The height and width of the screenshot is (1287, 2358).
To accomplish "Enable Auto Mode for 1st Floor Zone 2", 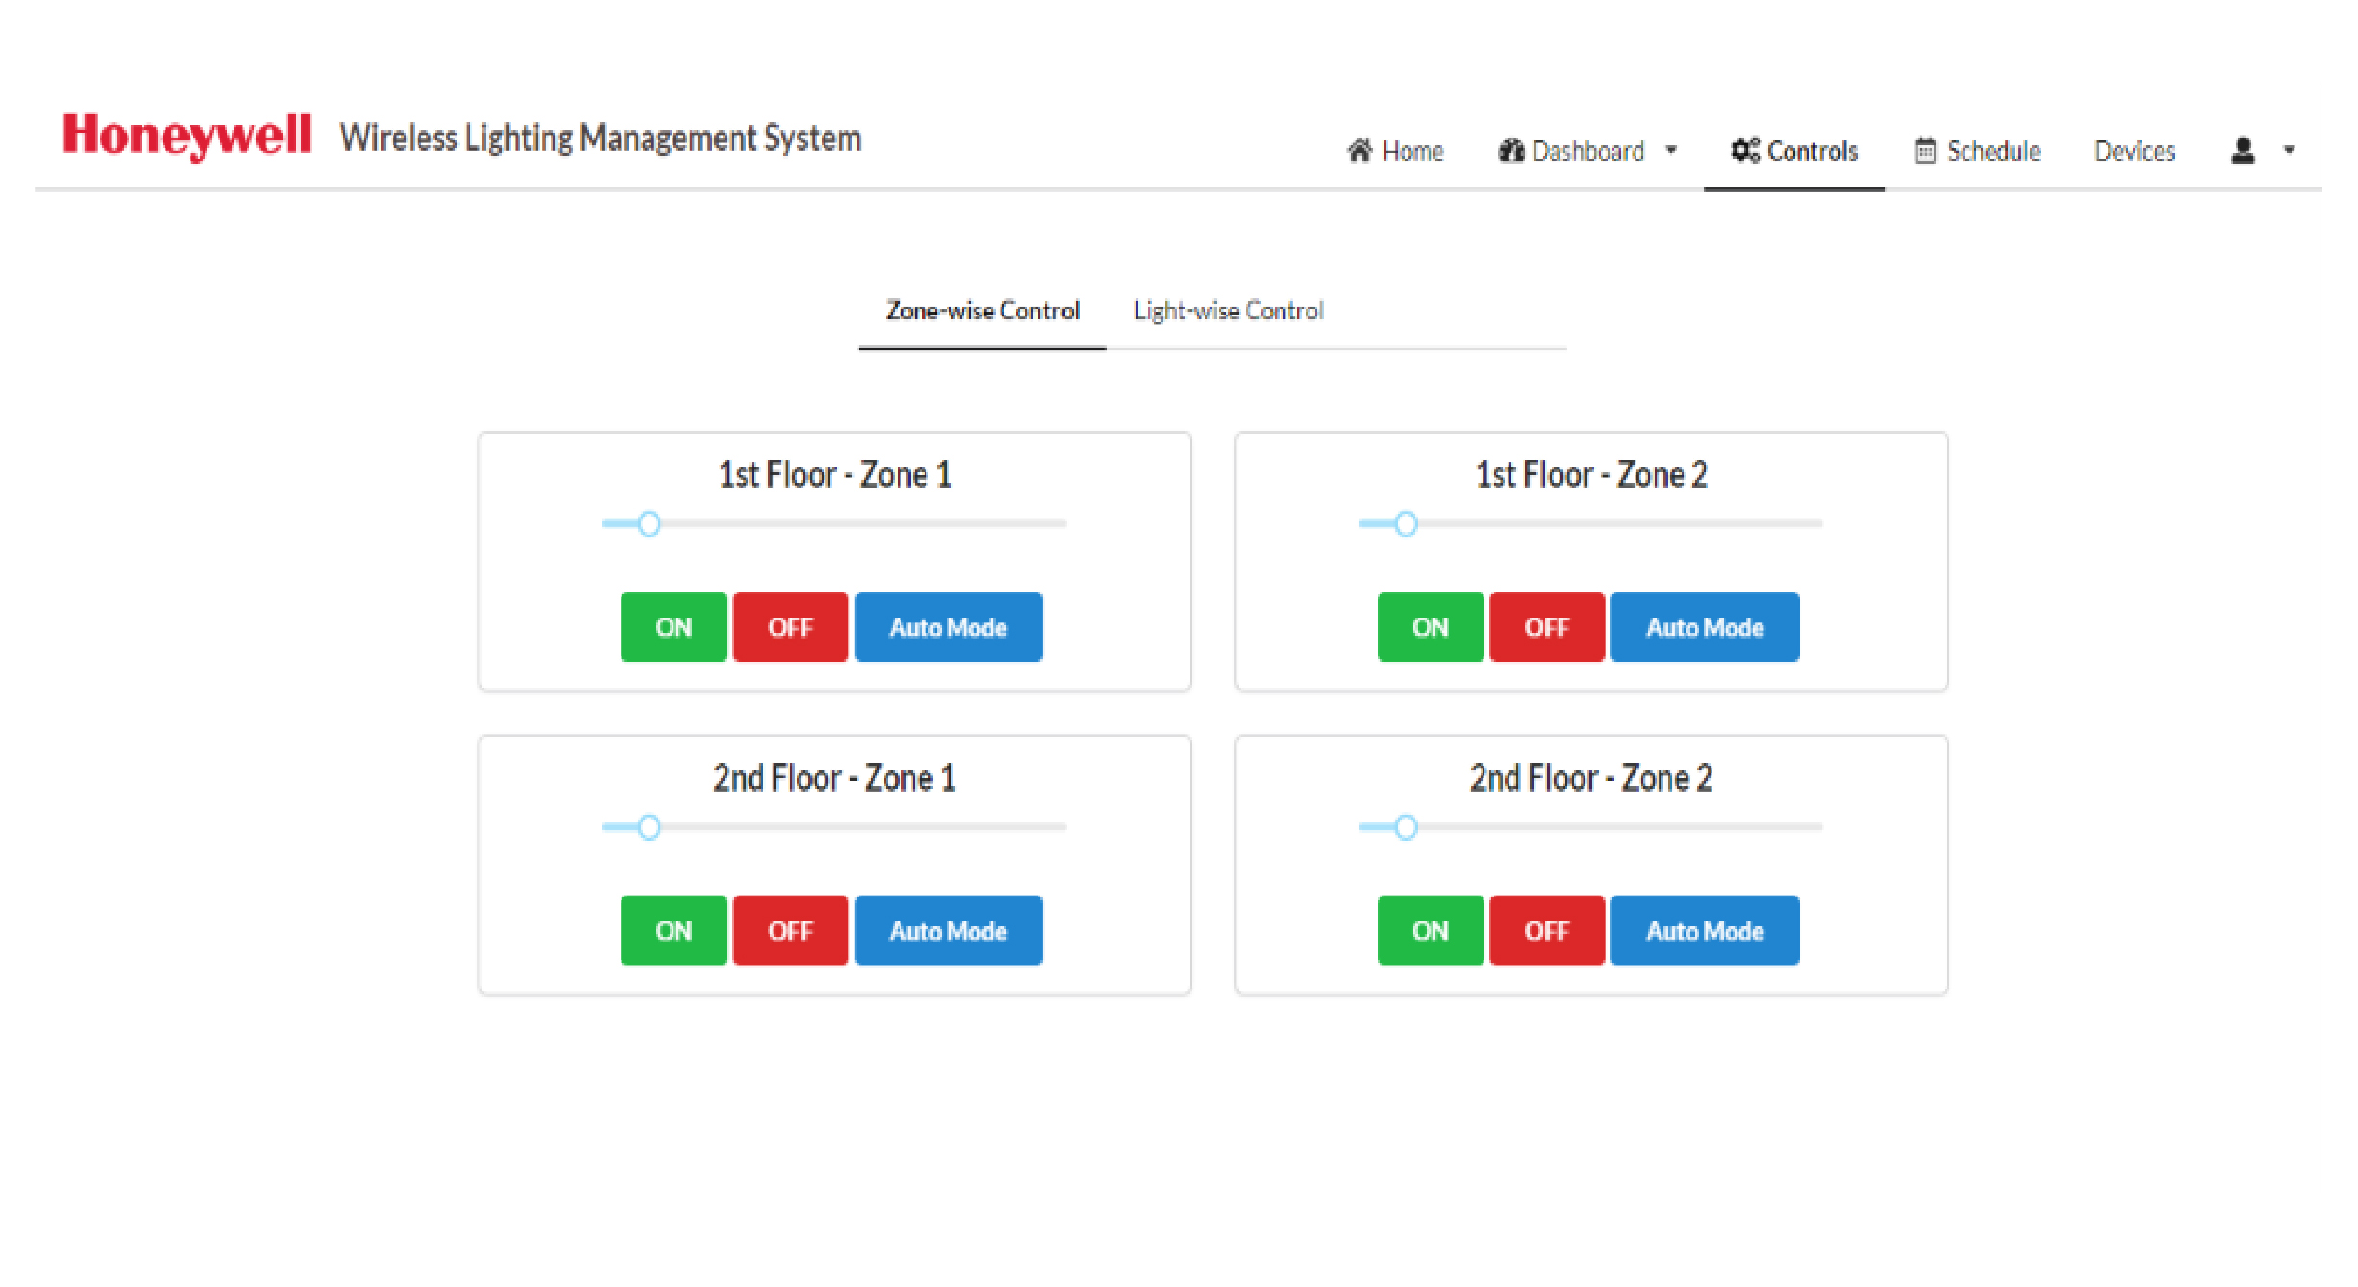I will tap(1705, 627).
